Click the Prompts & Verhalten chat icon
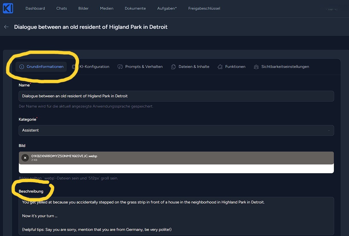The height and width of the screenshot is (236, 349). [x=120, y=67]
